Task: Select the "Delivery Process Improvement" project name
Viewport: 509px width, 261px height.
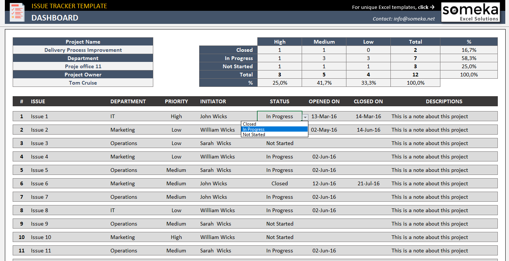Action: coord(83,50)
